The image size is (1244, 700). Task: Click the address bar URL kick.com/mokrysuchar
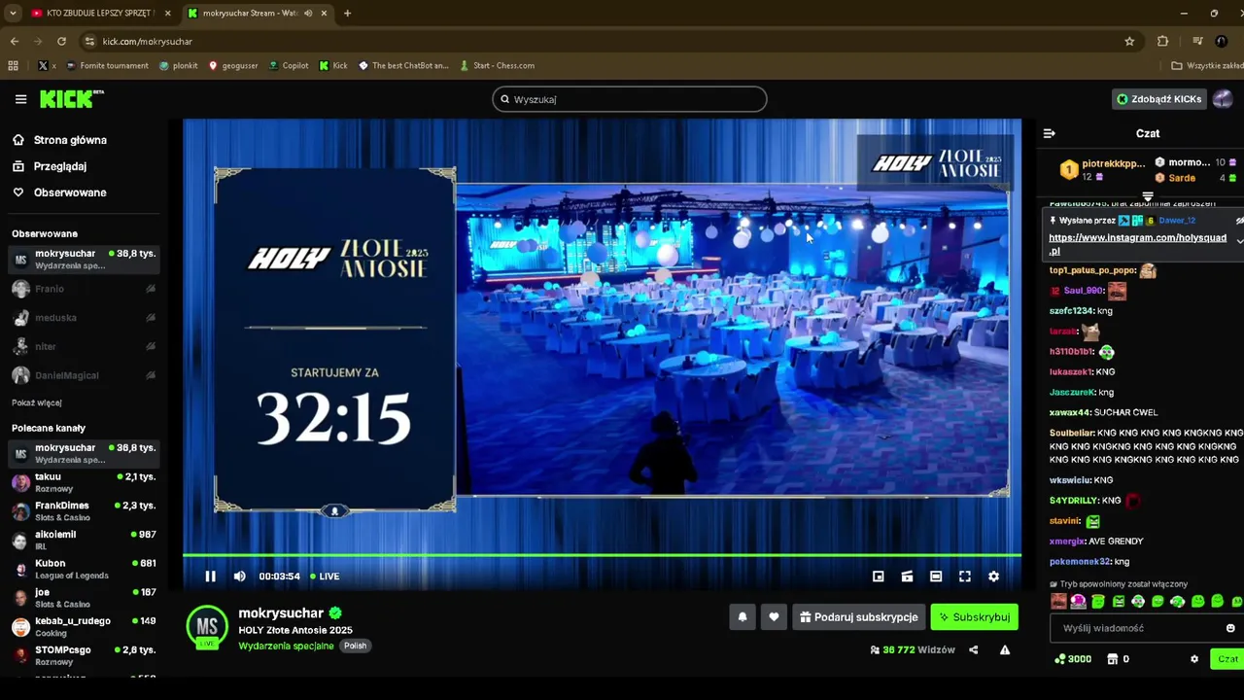[x=148, y=41]
